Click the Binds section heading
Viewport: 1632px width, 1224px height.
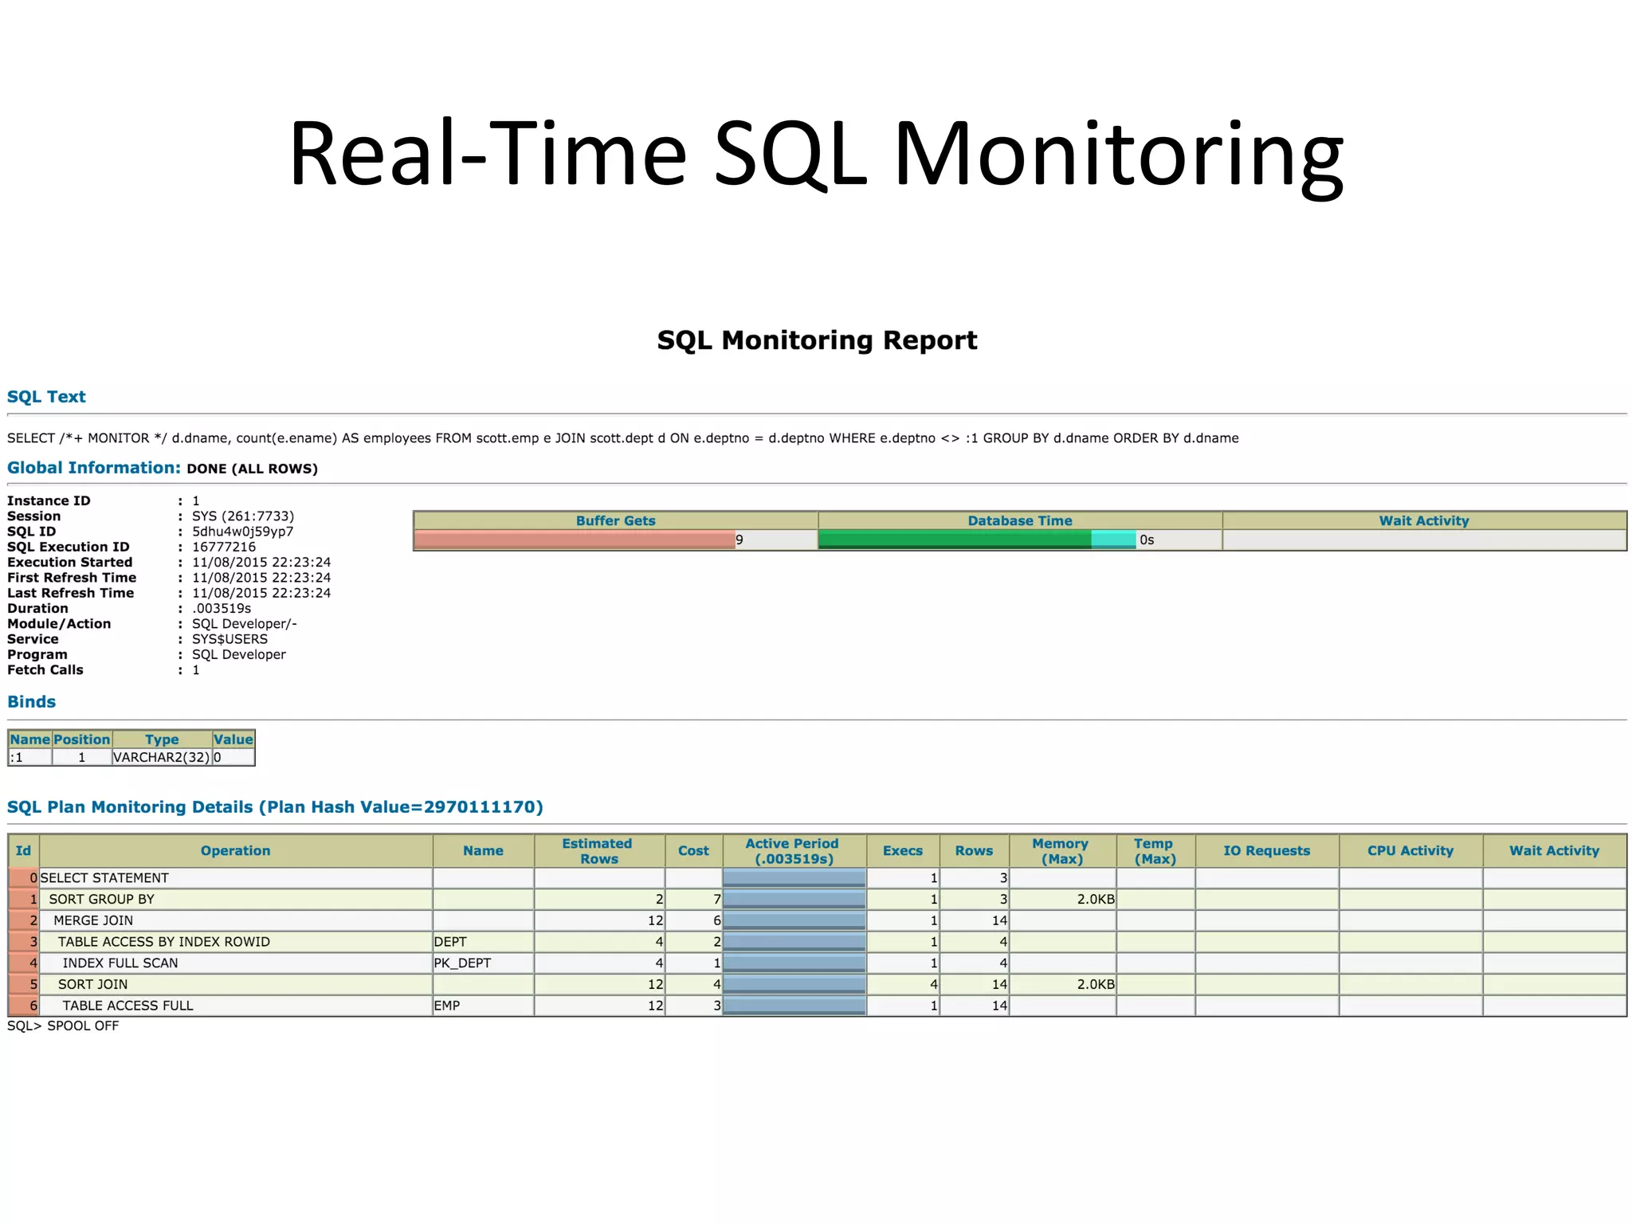coord(32,702)
